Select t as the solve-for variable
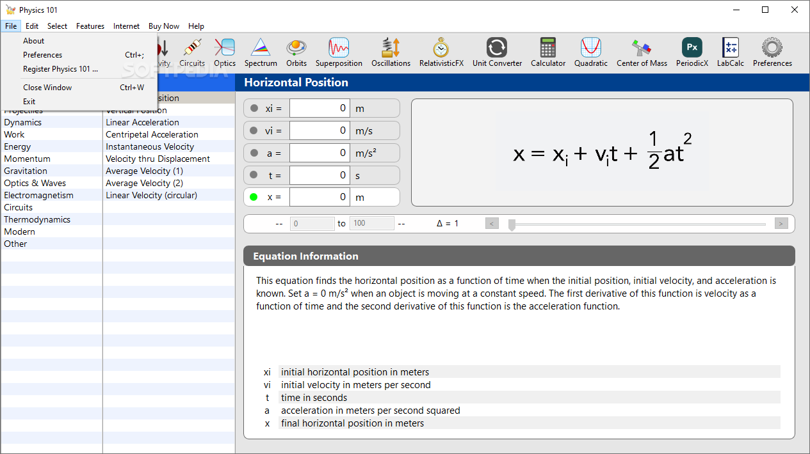This screenshot has width=810, height=454. pos(254,175)
